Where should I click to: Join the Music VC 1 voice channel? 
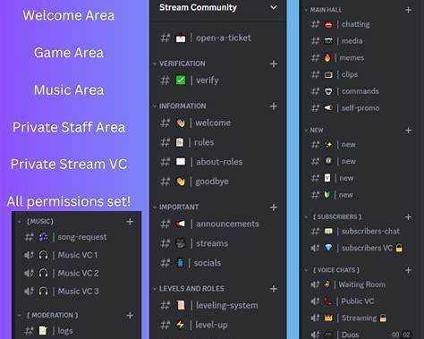[x=78, y=255]
